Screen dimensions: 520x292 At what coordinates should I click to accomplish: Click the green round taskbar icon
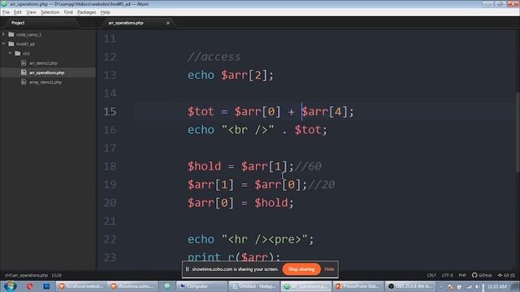click(167, 286)
